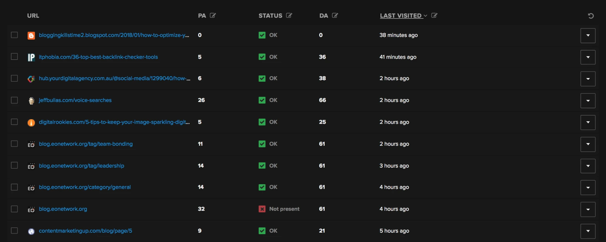
Task: Click the Blogger favicon of bloggingkillstime2 row
Action: click(31, 35)
